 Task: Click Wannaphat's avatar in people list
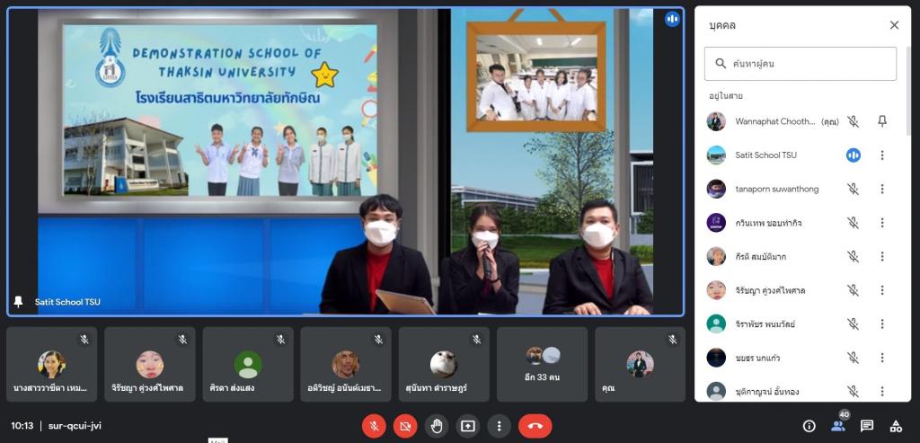pos(716,121)
